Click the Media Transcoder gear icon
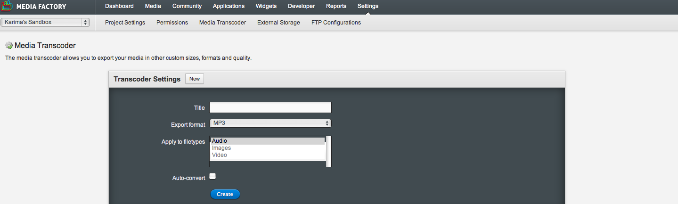 (x=9, y=46)
